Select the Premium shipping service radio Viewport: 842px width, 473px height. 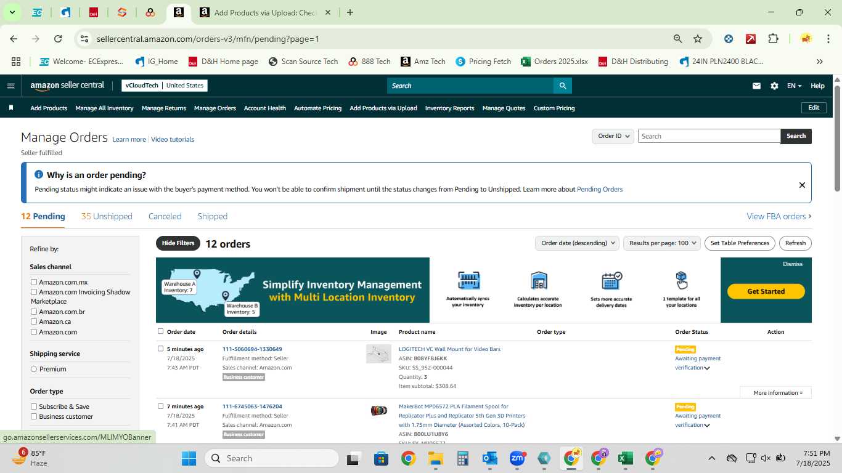34,369
